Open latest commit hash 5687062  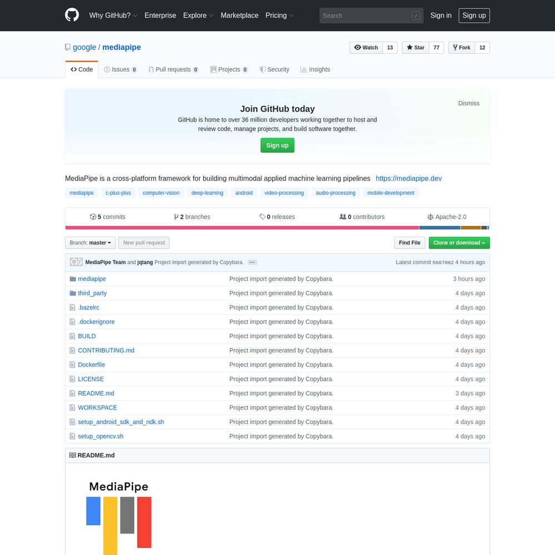[x=443, y=263]
